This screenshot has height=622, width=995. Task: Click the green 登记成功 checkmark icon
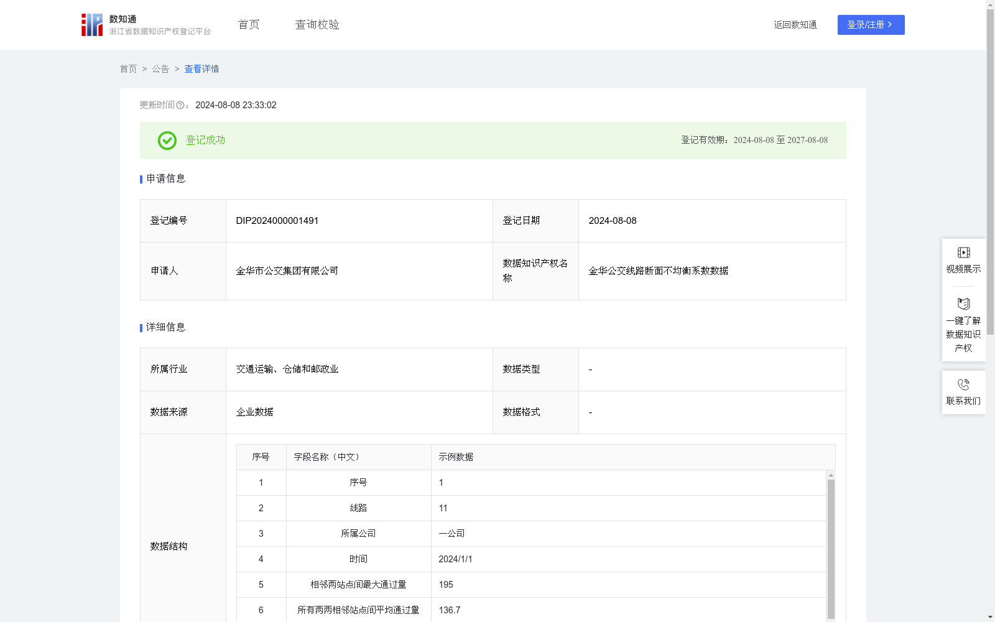pyautogui.click(x=167, y=141)
